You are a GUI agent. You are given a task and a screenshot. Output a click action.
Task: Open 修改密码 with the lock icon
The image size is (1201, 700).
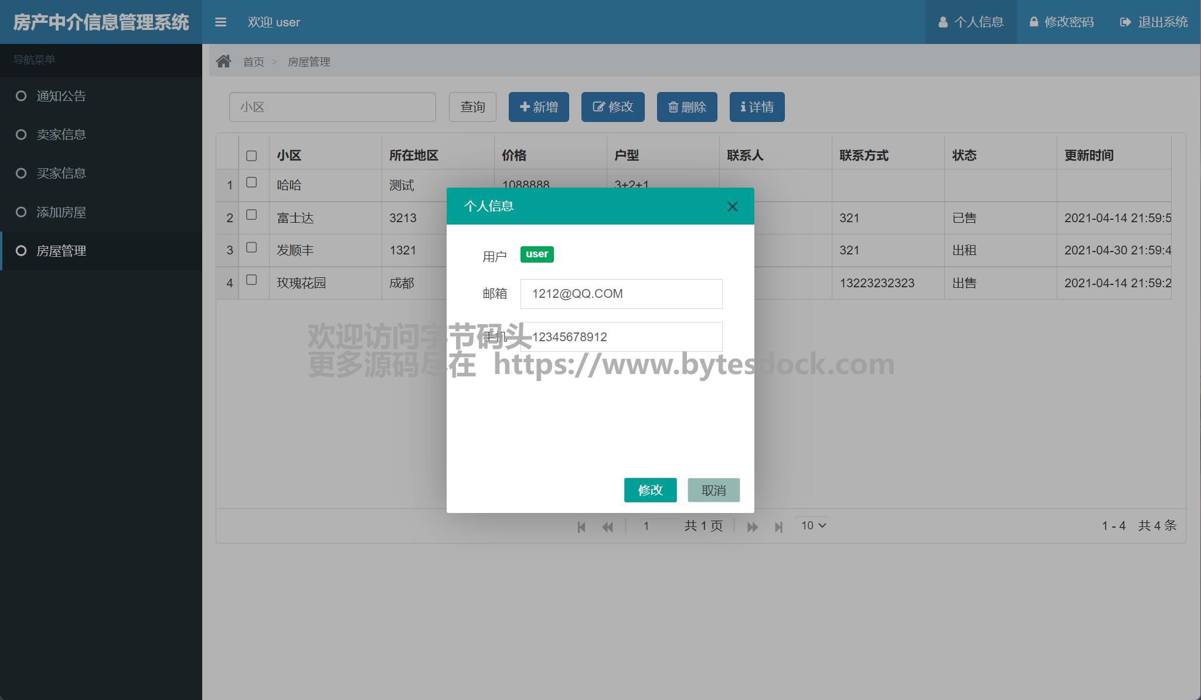[x=1034, y=22]
